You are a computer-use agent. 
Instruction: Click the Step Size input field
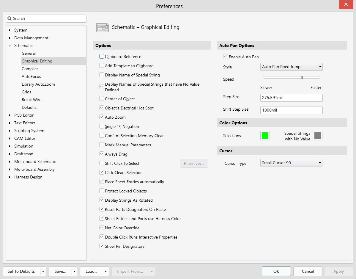pos(291,98)
